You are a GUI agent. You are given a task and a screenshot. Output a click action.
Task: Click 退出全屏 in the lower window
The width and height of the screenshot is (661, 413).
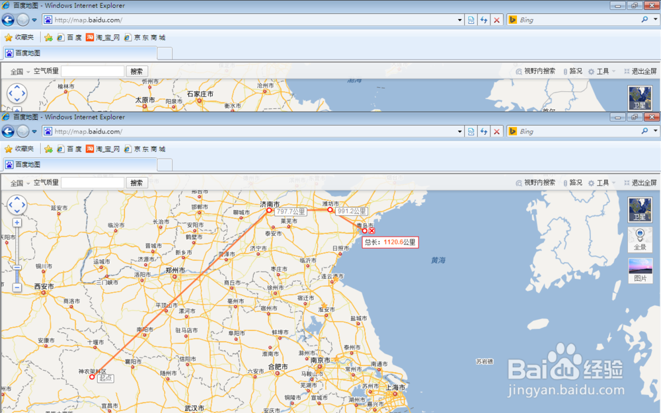click(x=640, y=183)
